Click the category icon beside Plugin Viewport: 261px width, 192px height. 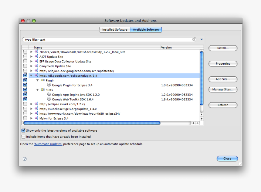click(x=42, y=80)
